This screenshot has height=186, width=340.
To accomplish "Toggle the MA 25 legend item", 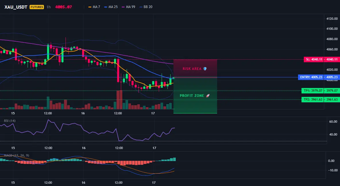I will (111, 7).
